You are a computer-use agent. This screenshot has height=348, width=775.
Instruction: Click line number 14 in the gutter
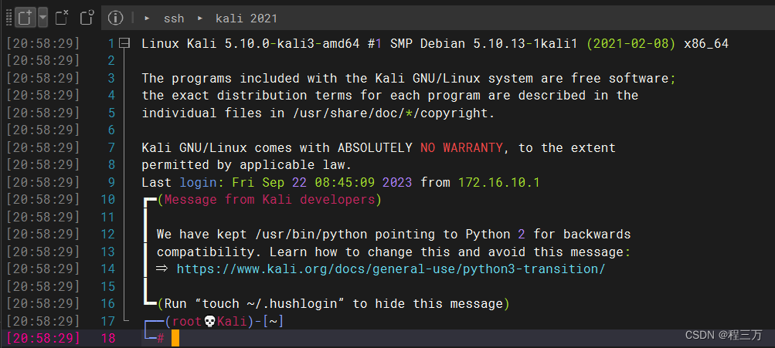[x=107, y=269]
